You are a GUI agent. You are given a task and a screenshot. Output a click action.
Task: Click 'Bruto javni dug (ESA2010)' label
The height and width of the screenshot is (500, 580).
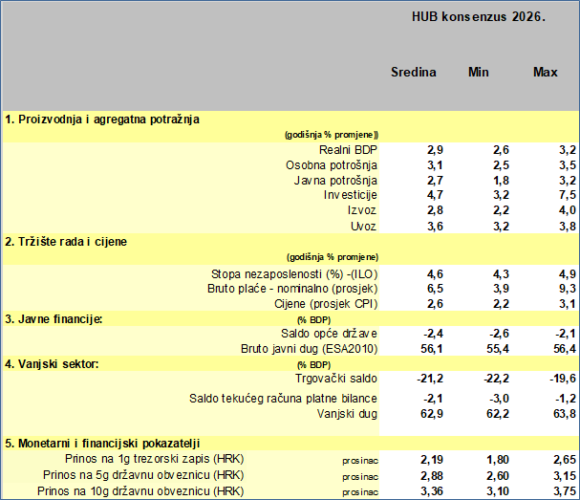[309, 349]
